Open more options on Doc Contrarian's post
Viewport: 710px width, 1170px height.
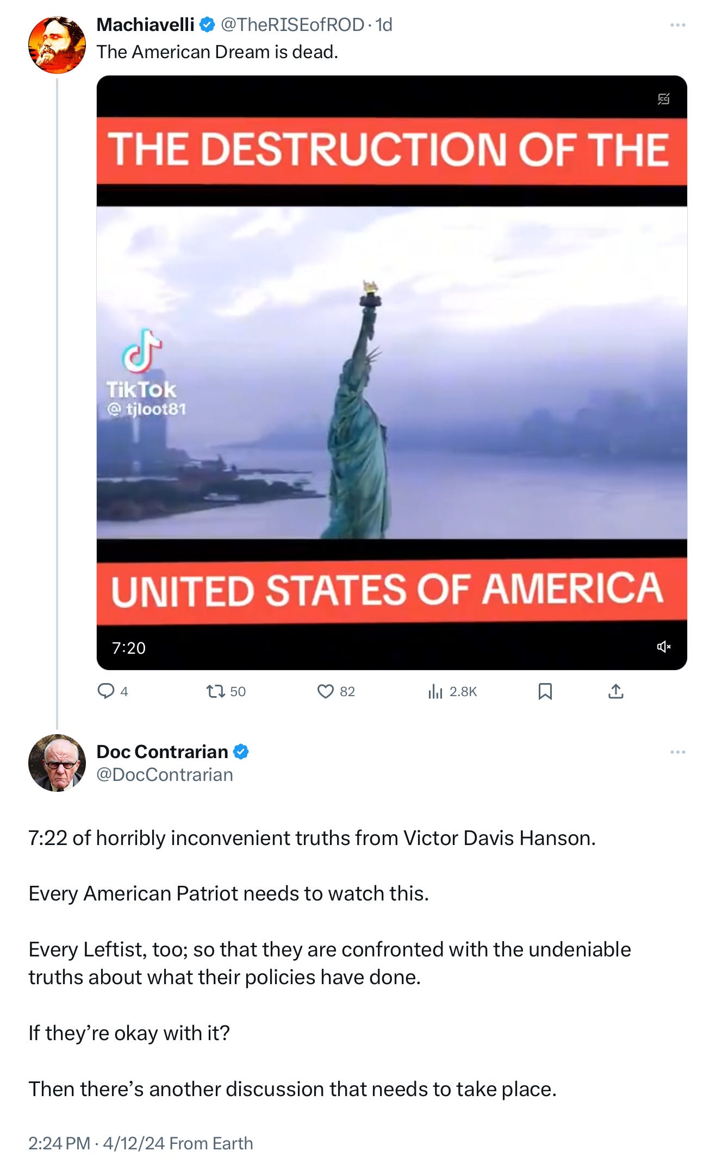click(677, 752)
